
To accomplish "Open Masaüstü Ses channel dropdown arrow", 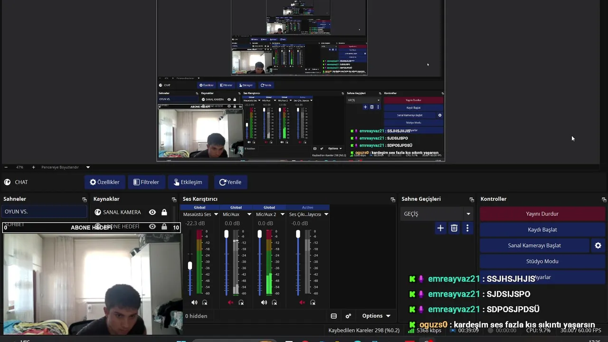I will 216,214.
